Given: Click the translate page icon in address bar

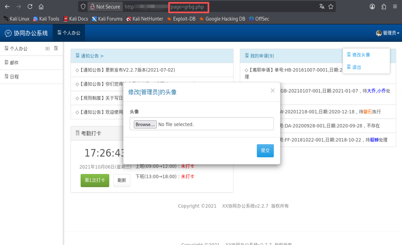Looking at the screenshot, I should [x=322, y=6].
